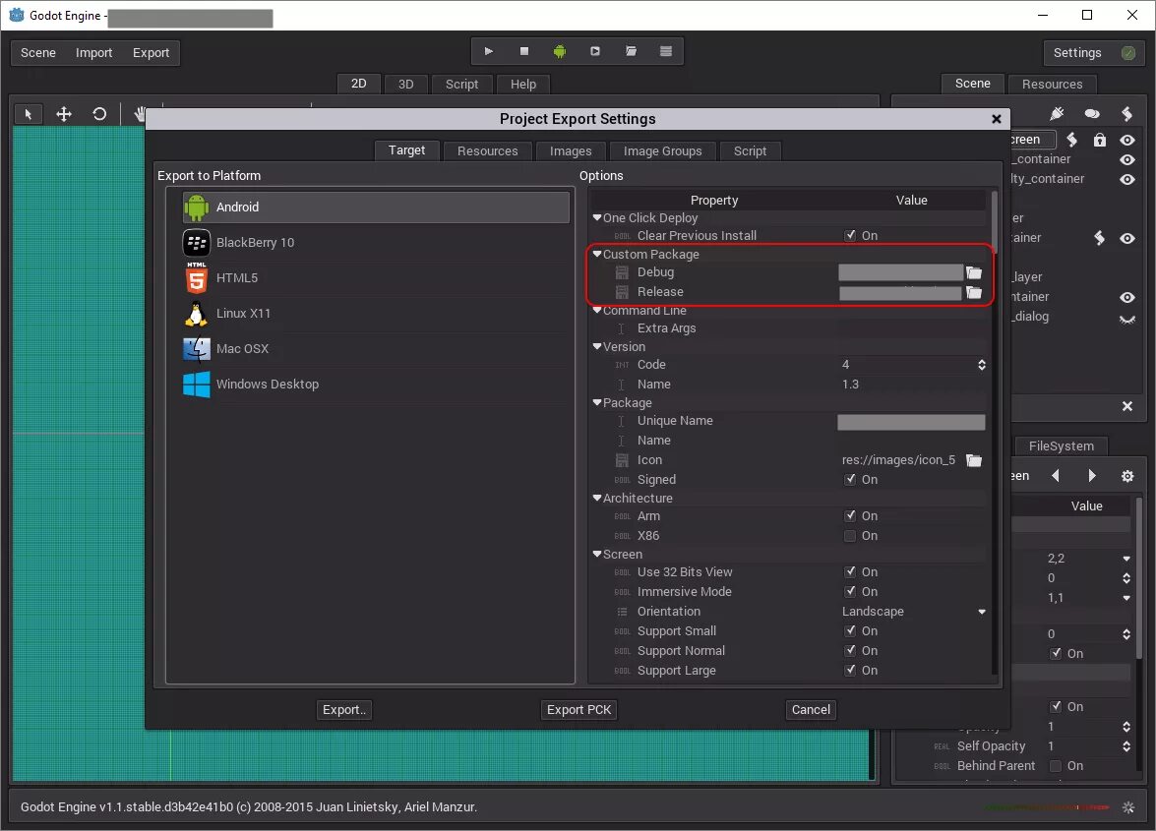Collapse the Version section
1156x831 pixels.
coord(597,346)
